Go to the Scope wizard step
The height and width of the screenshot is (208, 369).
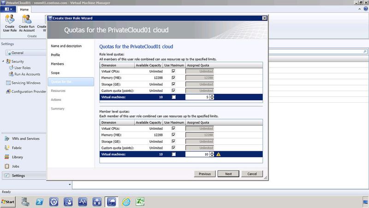click(x=55, y=73)
